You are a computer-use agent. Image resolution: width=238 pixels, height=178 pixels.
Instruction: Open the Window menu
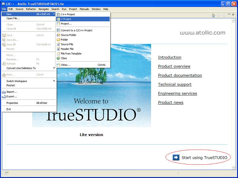coord(96,9)
